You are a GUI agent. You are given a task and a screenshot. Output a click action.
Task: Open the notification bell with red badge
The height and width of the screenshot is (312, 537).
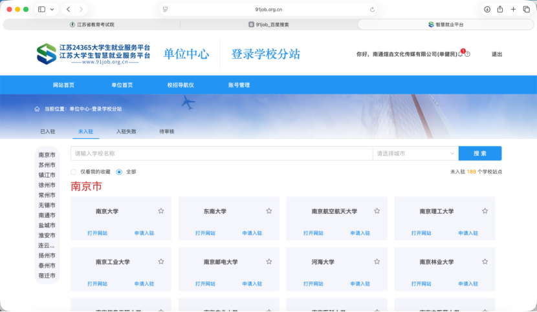(461, 54)
